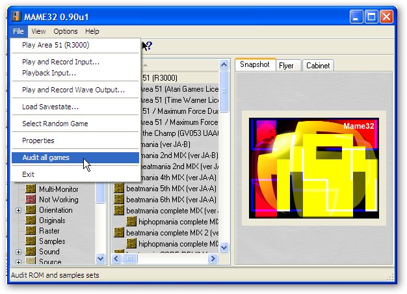Switch to the Snapshot tab
This screenshot has height=294, width=407.
255,64
